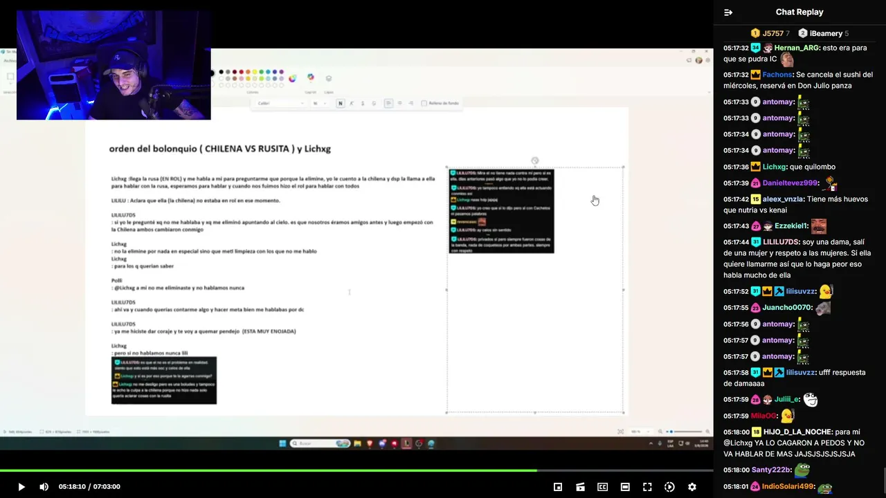Pick the red color swatch in Paint palette
This screenshot has height=498, width=886.
click(x=242, y=72)
